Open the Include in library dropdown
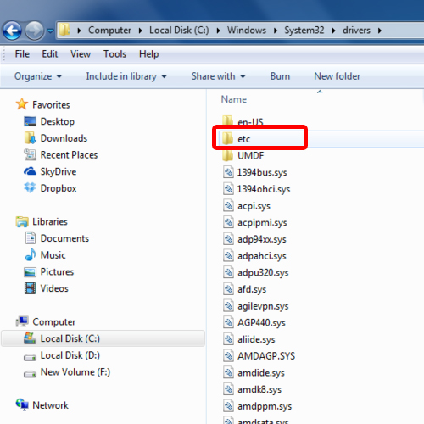Screen dimensions: 424x424 tap(126, 76)
